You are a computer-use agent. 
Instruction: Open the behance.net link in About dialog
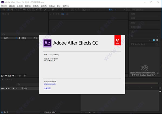click(x=50, y=84)
